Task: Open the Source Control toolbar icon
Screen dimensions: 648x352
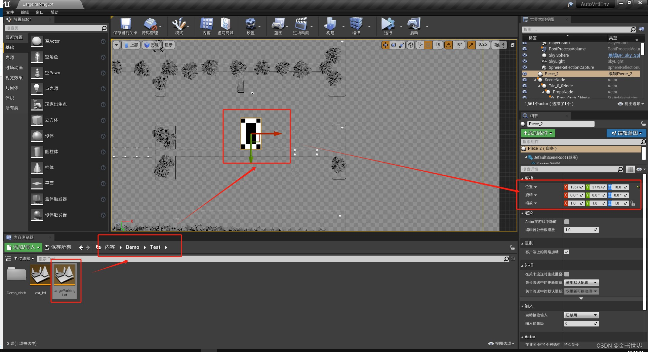Action: coord(150,24)
